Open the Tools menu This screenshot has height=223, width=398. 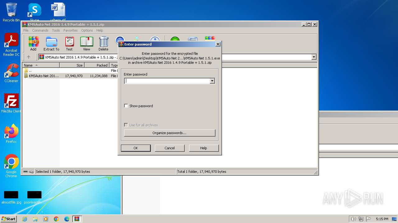point(56,30)
